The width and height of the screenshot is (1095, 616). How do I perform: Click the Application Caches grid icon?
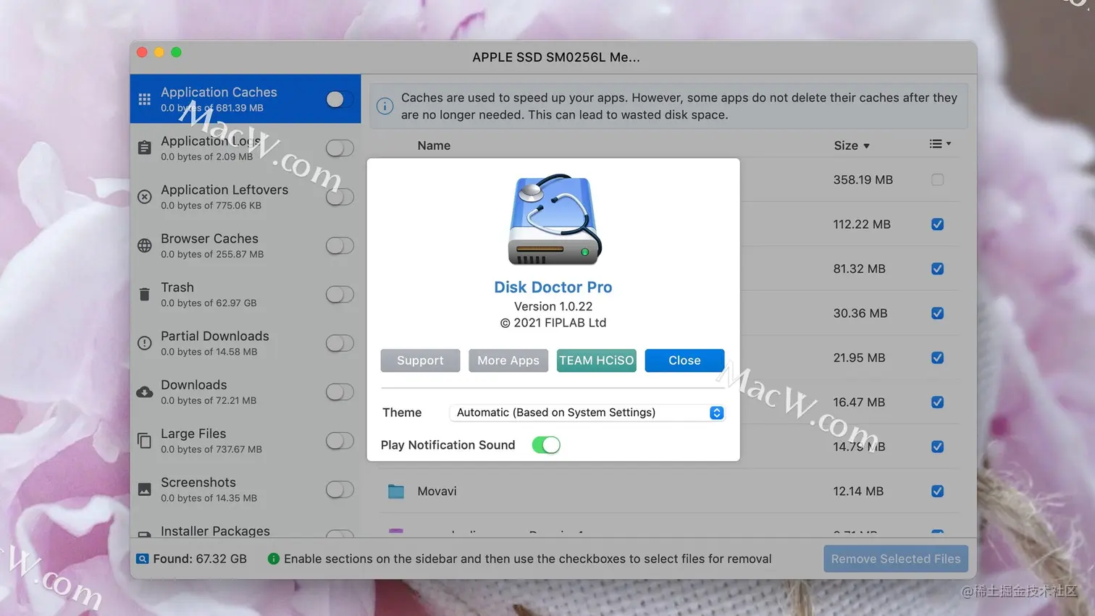(x=145, y=99)
